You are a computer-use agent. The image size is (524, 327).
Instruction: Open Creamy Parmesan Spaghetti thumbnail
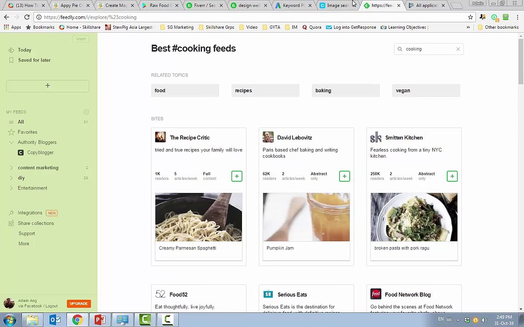(198, 217)
